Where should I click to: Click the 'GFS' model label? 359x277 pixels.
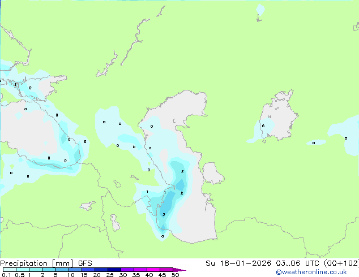click(x=85, y=263)
